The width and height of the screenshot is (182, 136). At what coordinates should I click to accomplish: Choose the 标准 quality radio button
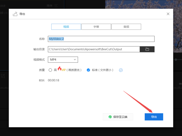point(89,70)
